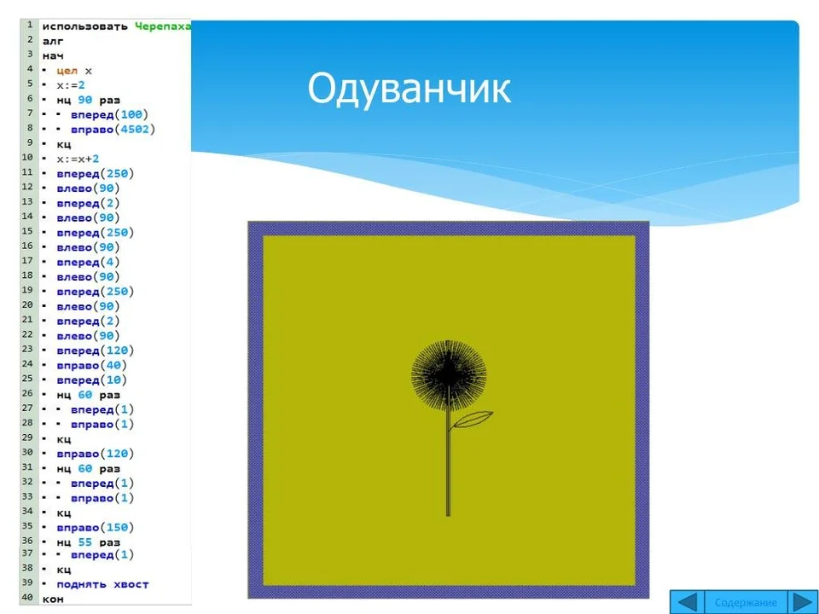Click the 'вперед(120)' code line

tap(96, 350)
